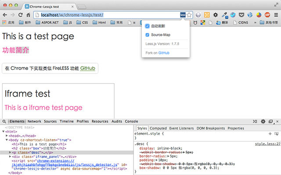Open the home page icon
281x175 pixels.
[x=28, y=15]
